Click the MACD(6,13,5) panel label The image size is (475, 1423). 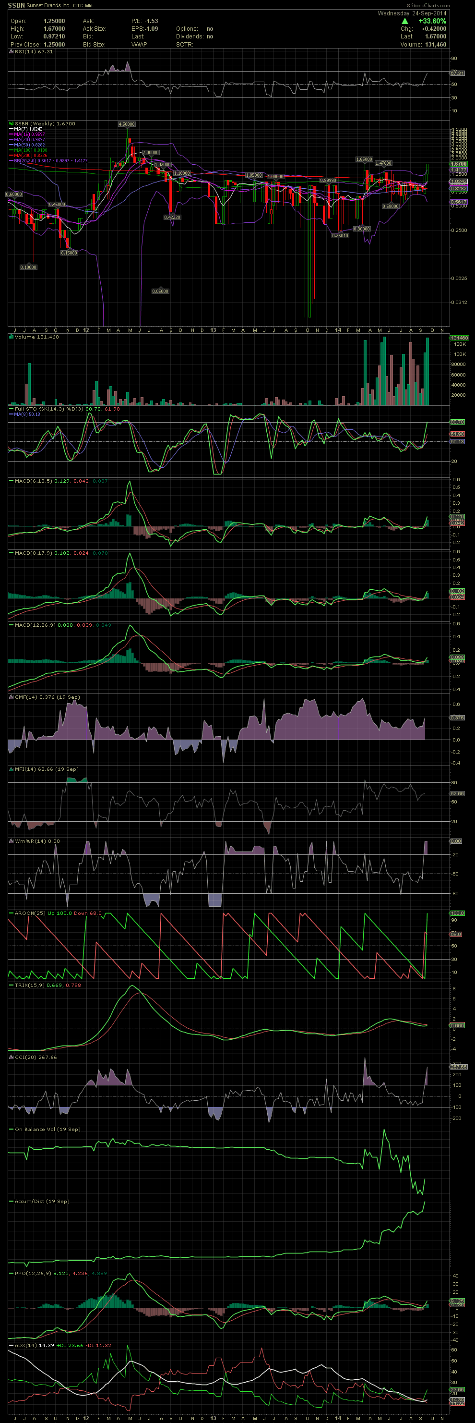point(58,481)
